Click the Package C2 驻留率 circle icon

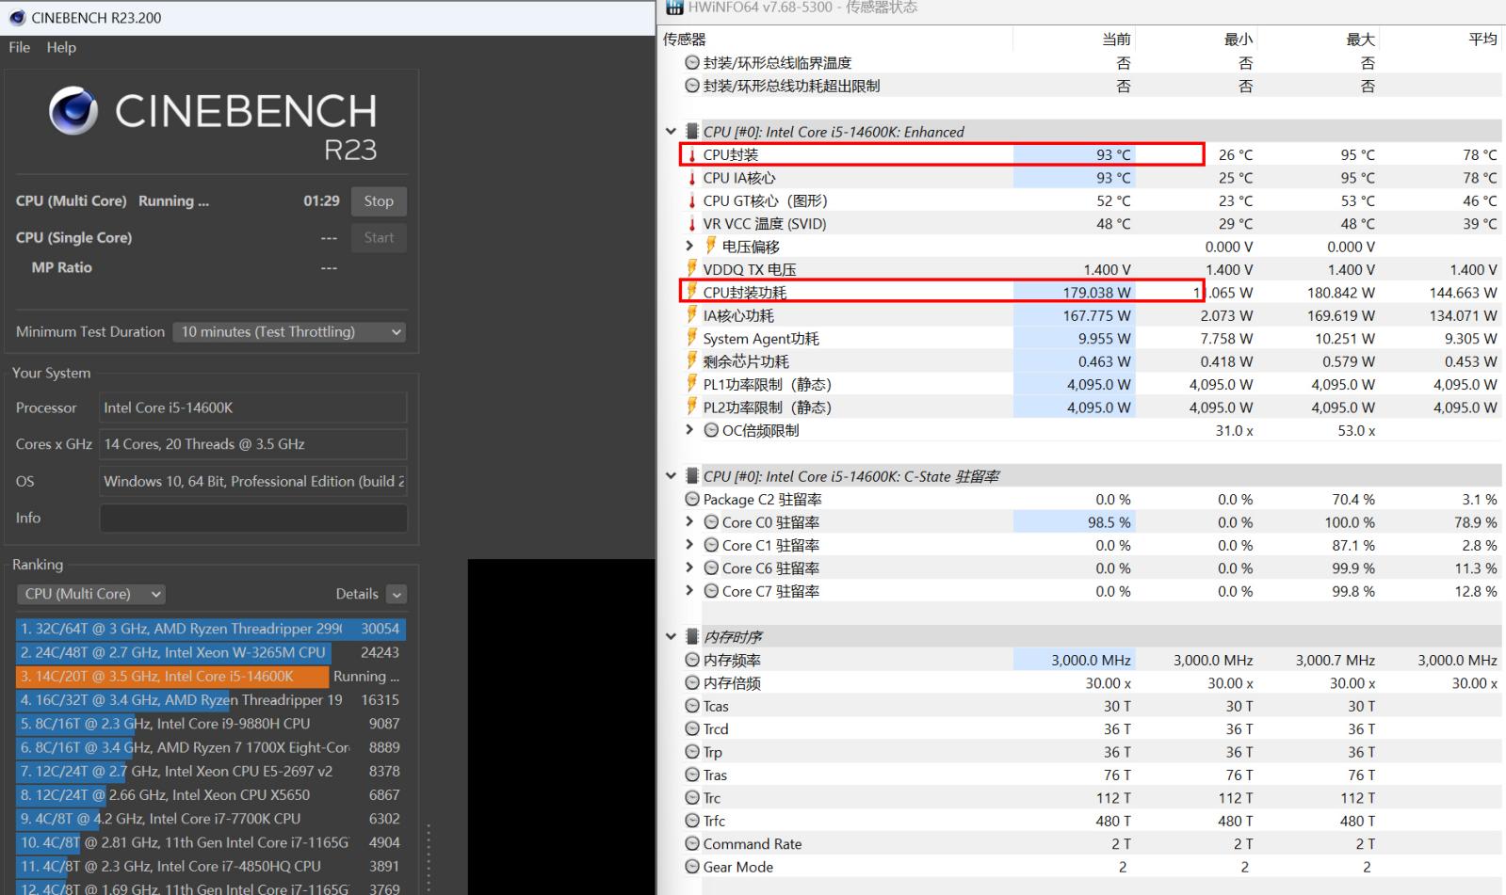coord(692,500)
